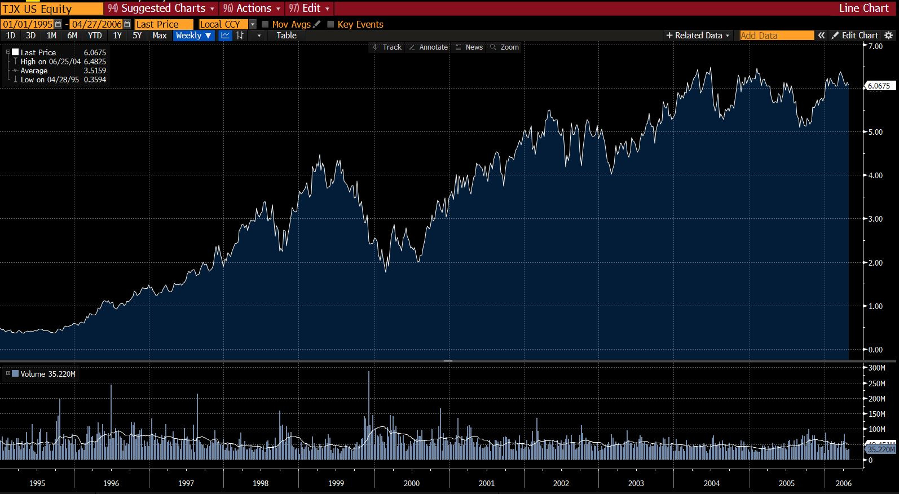Click the Last Price white color swatch

[15, 52]
